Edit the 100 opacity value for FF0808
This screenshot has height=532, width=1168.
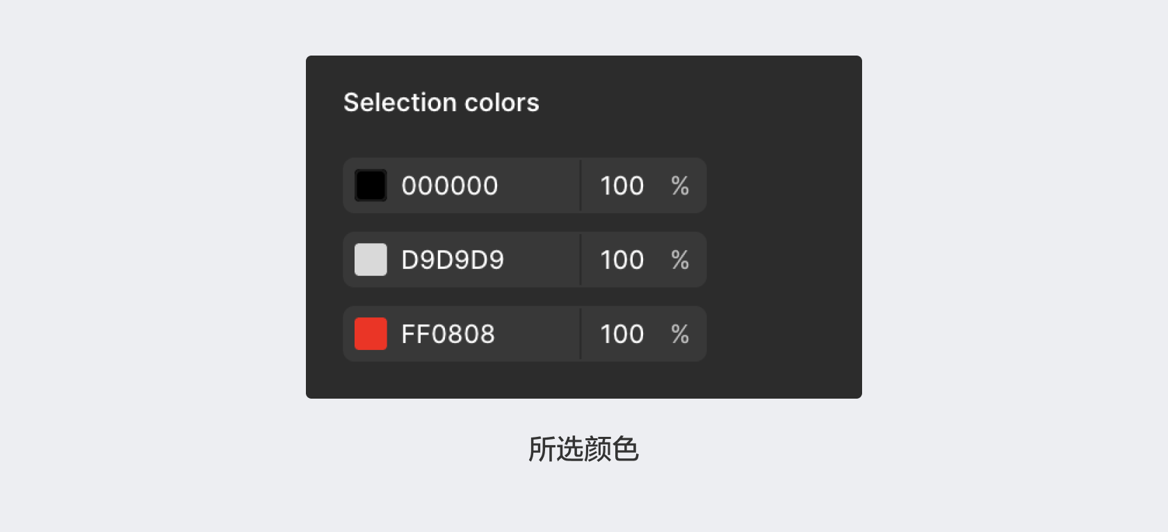pyautogui.click(x=622, y=334)
